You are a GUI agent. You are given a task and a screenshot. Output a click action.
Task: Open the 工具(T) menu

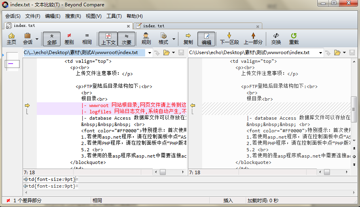(114, 16)
